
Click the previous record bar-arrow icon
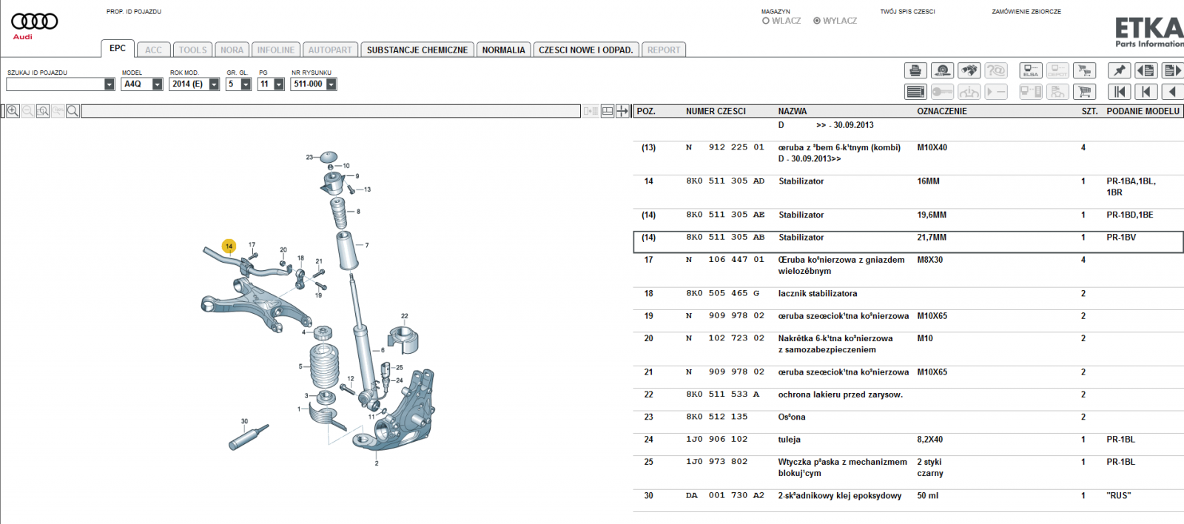click(1146, 92)
